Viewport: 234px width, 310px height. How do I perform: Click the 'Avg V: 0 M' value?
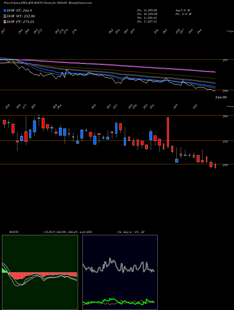[183, 10]
